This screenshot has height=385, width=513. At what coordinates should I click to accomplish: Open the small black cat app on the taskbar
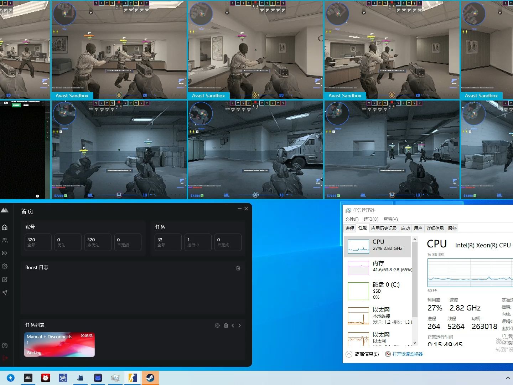click(x=81, y=378)
